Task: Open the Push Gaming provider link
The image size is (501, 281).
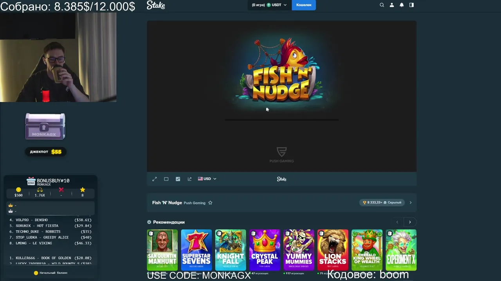Action: point(195,203)
